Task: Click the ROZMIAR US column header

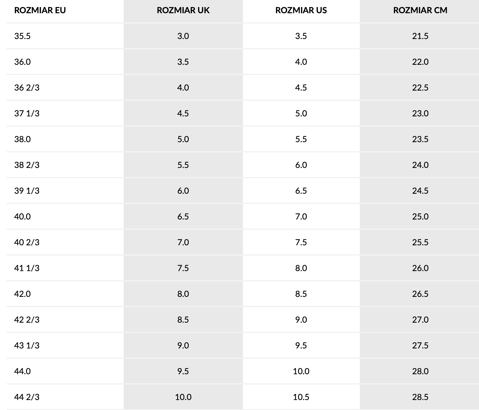Action: click(x=301, y=10)
